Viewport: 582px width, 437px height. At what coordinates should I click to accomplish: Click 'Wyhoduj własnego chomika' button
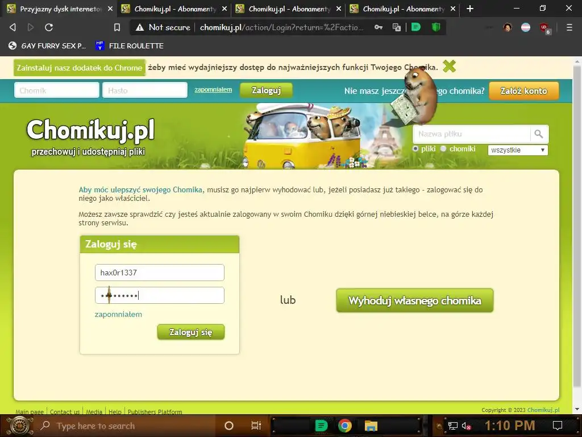pyautogui.click(x=414, y=300)
